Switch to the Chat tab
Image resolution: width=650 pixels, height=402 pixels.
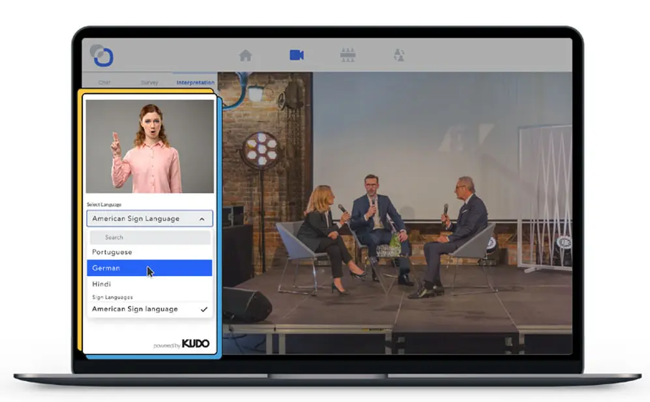pos(104,83)
